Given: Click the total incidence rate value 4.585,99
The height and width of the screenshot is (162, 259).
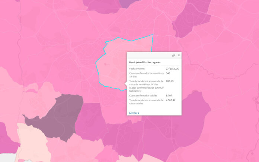Looking at the screenshot, I should [170, 100].
